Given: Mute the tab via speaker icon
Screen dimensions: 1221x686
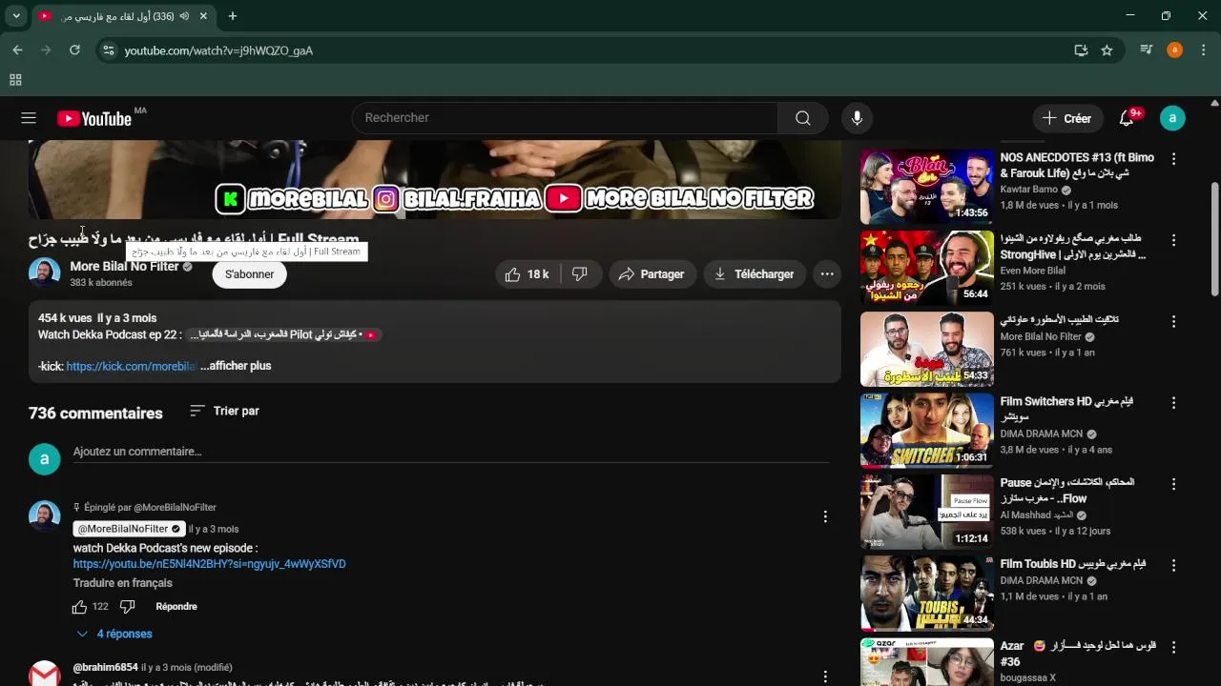Looking at the screenshot, I should tap(183, 16).
